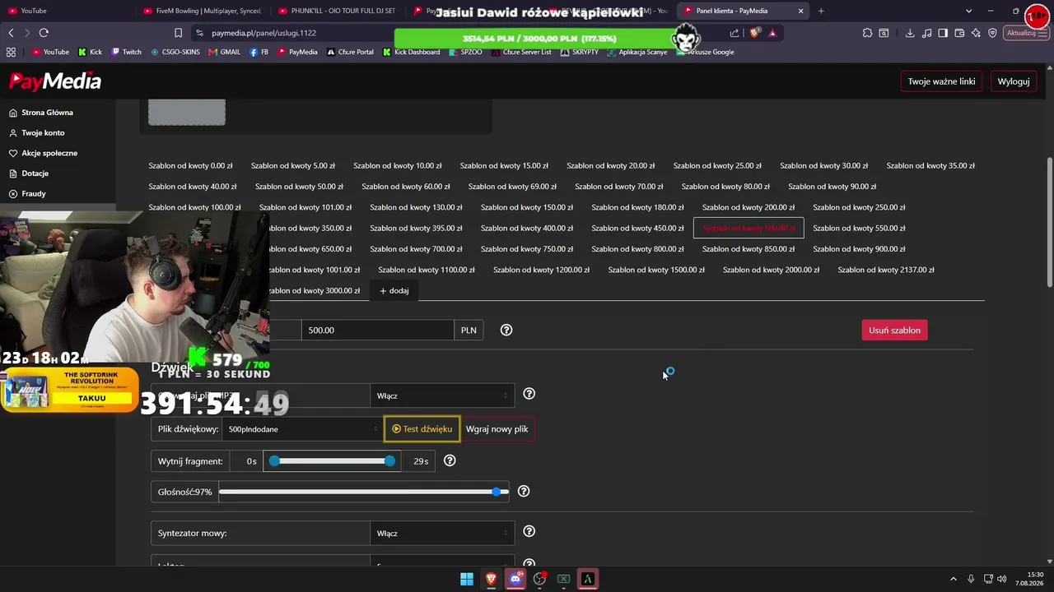Image resolution: width=1054 pixels, height=592 pixels.
Task: Open the browser apps grid icon
Action: [11, 52]
